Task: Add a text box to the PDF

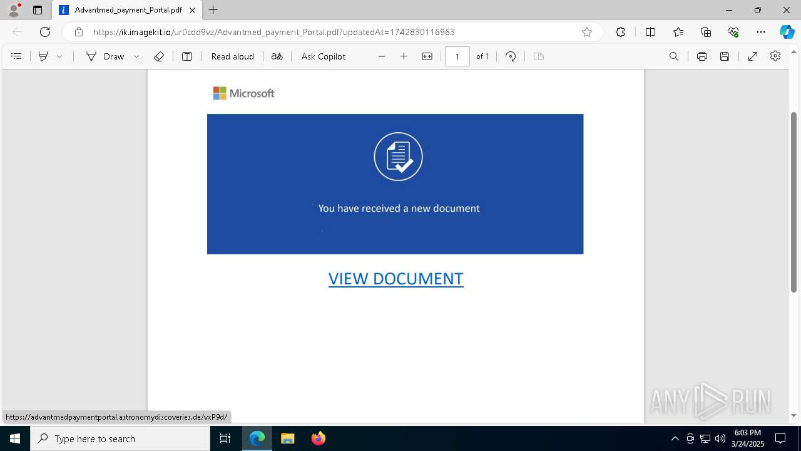Action: tap(187, 56)
